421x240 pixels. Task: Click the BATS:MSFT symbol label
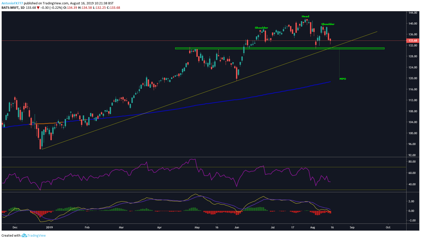click(x=10, y=8)
